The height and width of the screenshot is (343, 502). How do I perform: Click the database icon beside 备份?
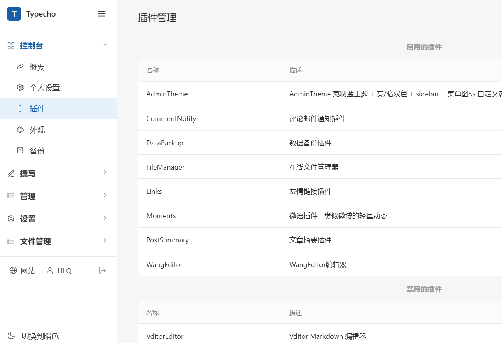20,151
